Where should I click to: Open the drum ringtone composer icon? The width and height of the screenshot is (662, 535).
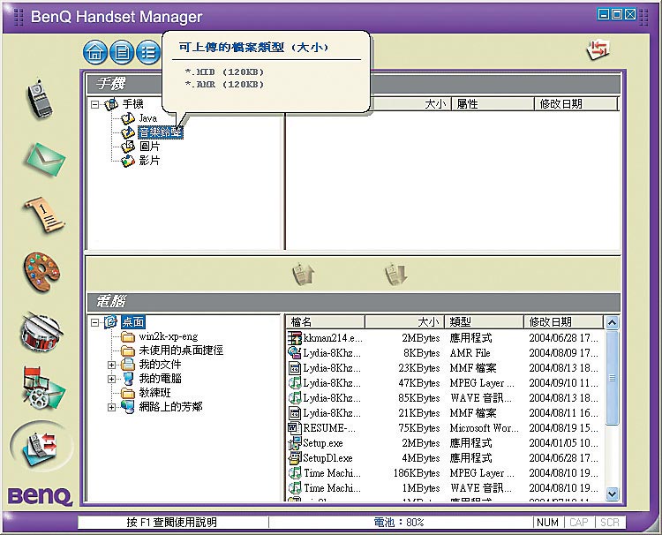click(41, 330)
